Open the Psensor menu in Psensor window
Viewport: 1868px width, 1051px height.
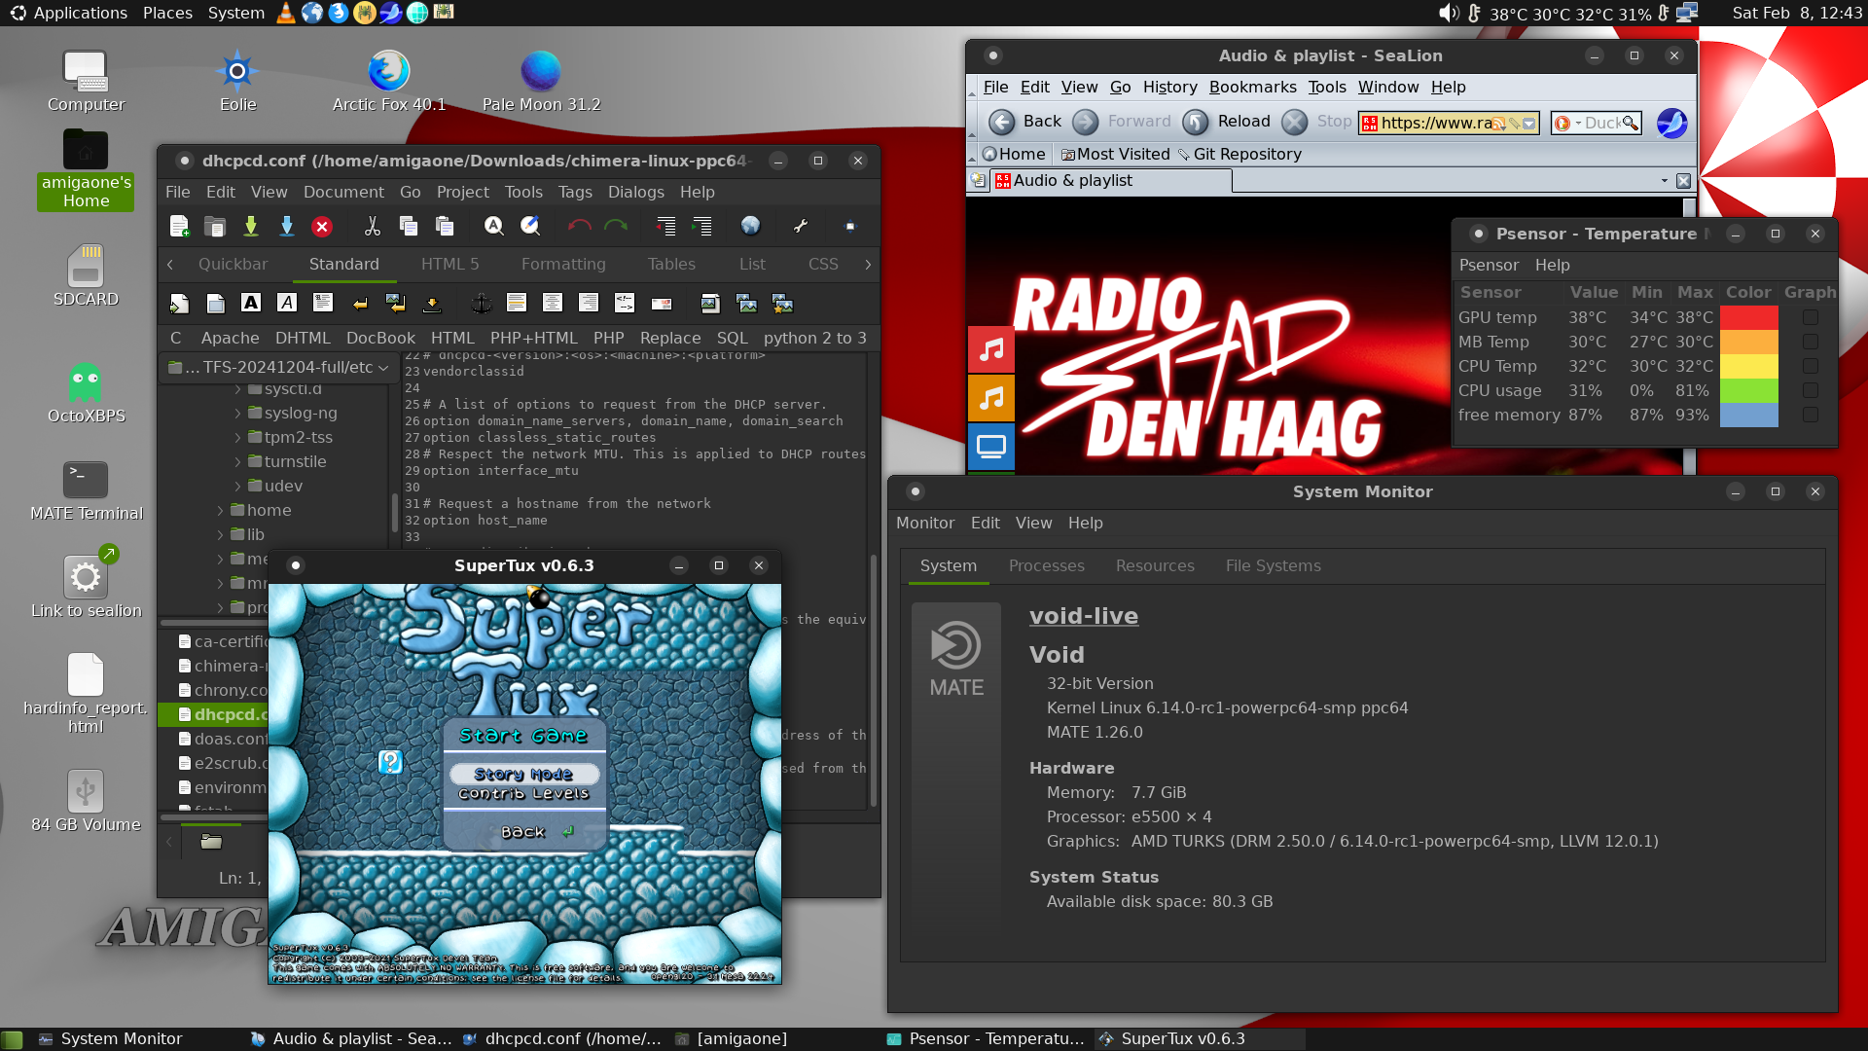point(1489,266)
